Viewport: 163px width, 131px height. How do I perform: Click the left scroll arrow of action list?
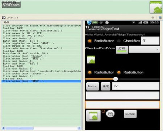click(x=3, y=128)
